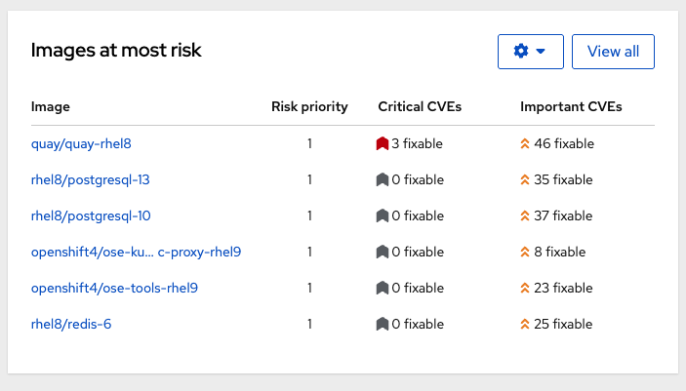
Task: Click the orange important icon beside 46 fixable
Action: [525, 143]
